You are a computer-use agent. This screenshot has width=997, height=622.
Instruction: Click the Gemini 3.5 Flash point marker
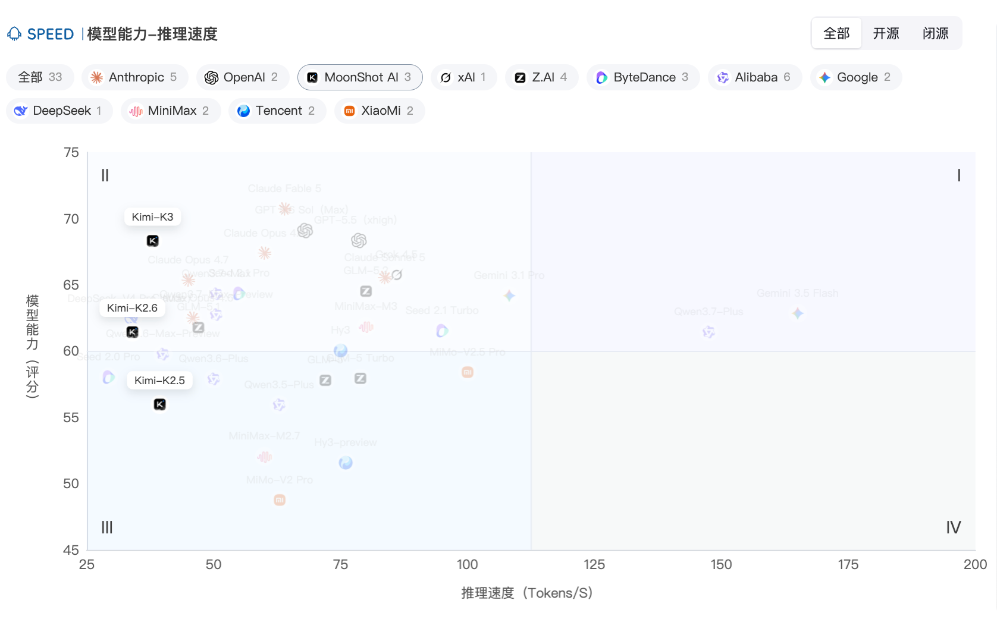[x=798, y=313]
